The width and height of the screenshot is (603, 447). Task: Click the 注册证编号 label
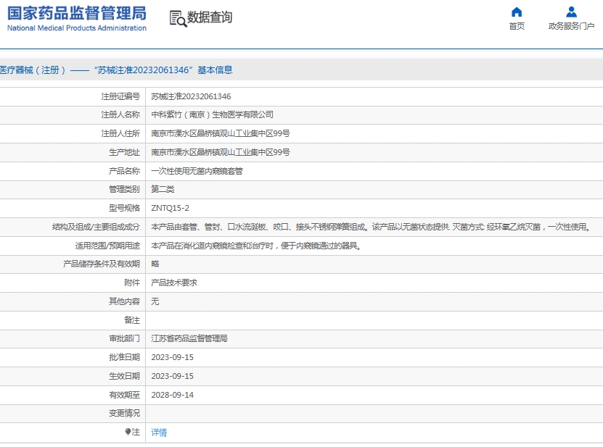click(x=120, y=96)
